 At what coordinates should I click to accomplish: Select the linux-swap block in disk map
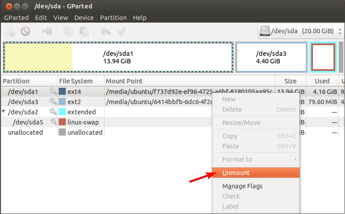[323, 57]
